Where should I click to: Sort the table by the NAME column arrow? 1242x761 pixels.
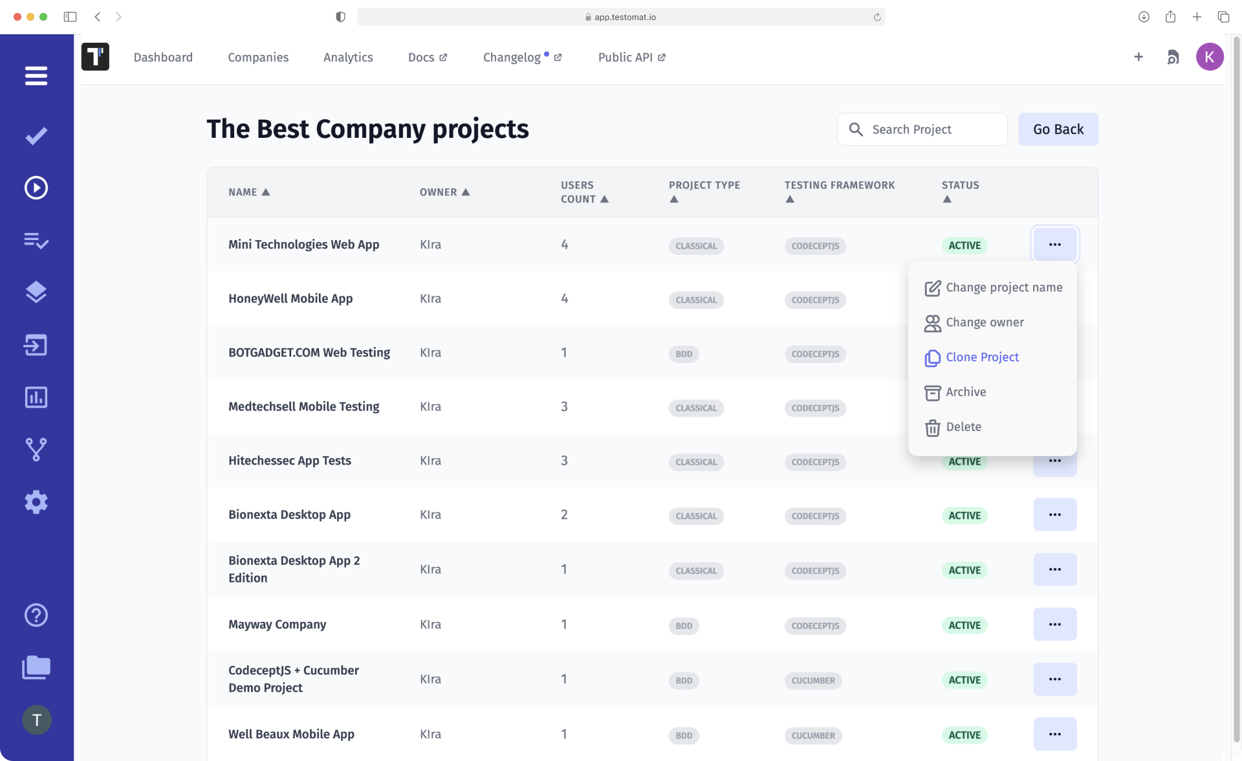[267, 192]
